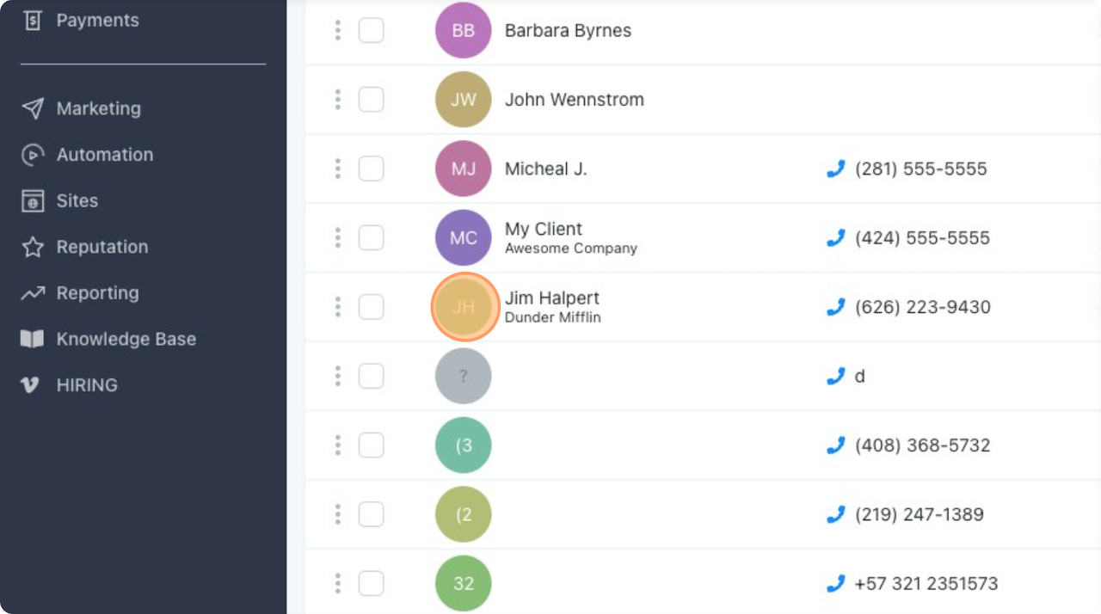Screen dimensions: 1101x614
Task: Check the box for Barbara Byrnes
Action: [371, 31]
